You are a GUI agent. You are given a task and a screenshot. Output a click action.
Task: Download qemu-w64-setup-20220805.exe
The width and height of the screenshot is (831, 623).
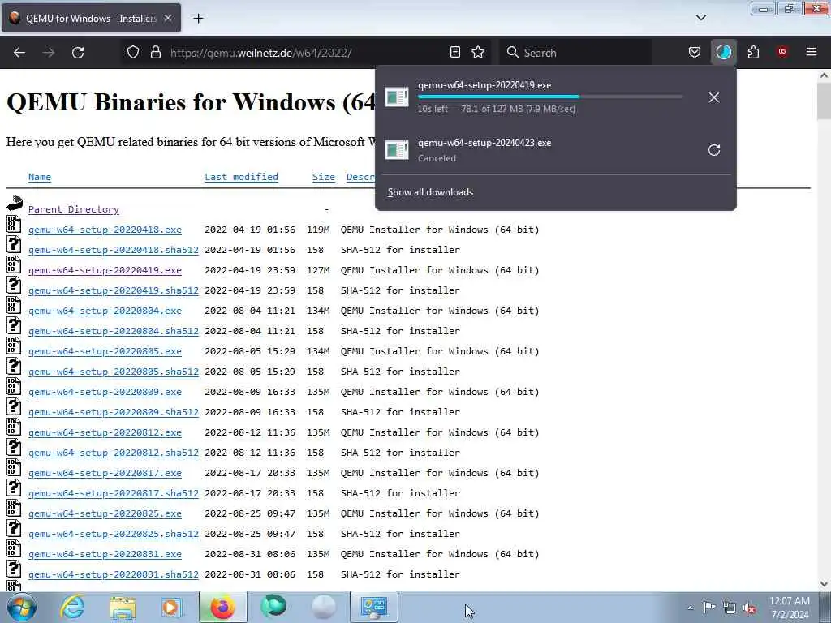tap(105, 351)
